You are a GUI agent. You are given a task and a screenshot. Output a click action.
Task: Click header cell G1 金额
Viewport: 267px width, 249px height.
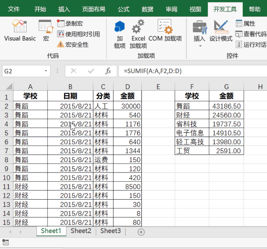click(227, 96)
